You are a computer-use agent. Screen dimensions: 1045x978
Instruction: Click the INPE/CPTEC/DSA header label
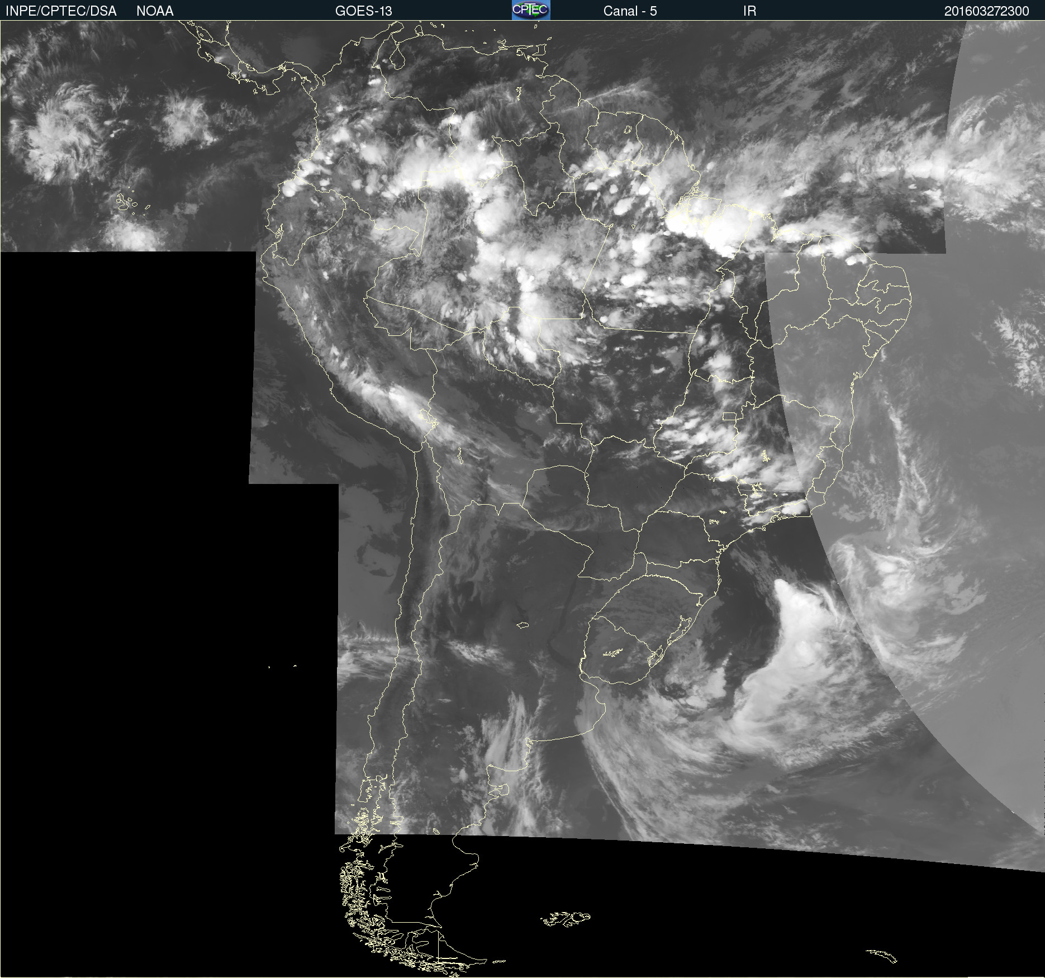pos(61,11)
